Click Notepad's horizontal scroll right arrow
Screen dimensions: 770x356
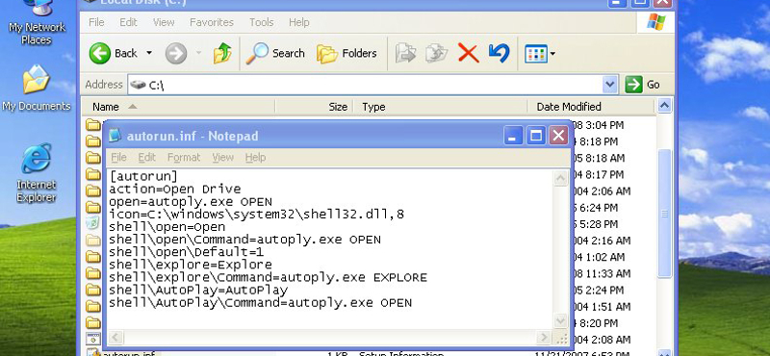click(543, 338)
